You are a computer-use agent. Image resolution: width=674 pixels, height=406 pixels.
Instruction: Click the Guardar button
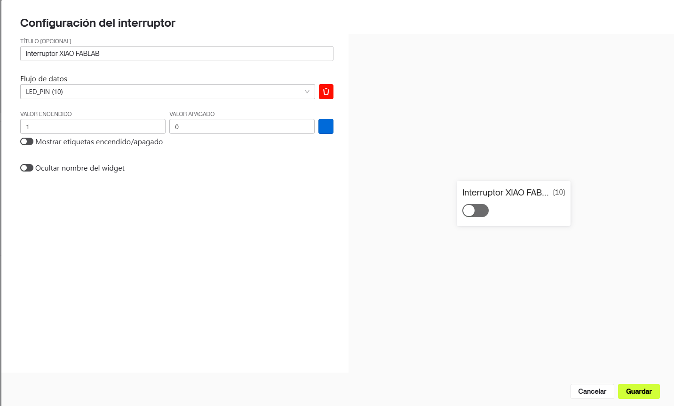[x=639, y=391]
